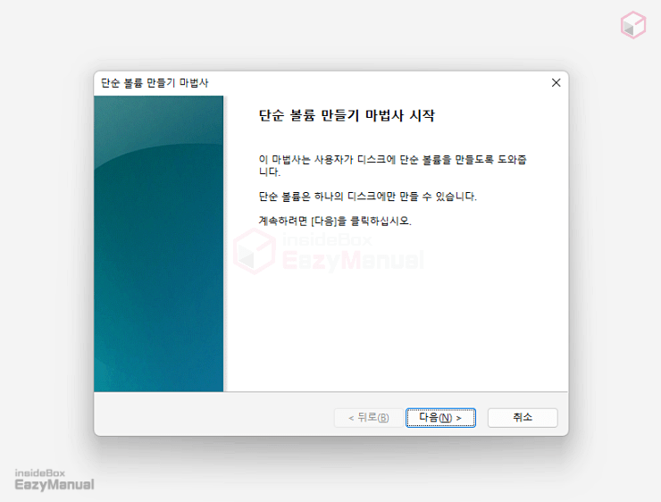Click the title bar text 단순 볼륨 만들기 마법사
The image size is (661, 502).
[155, 82]
